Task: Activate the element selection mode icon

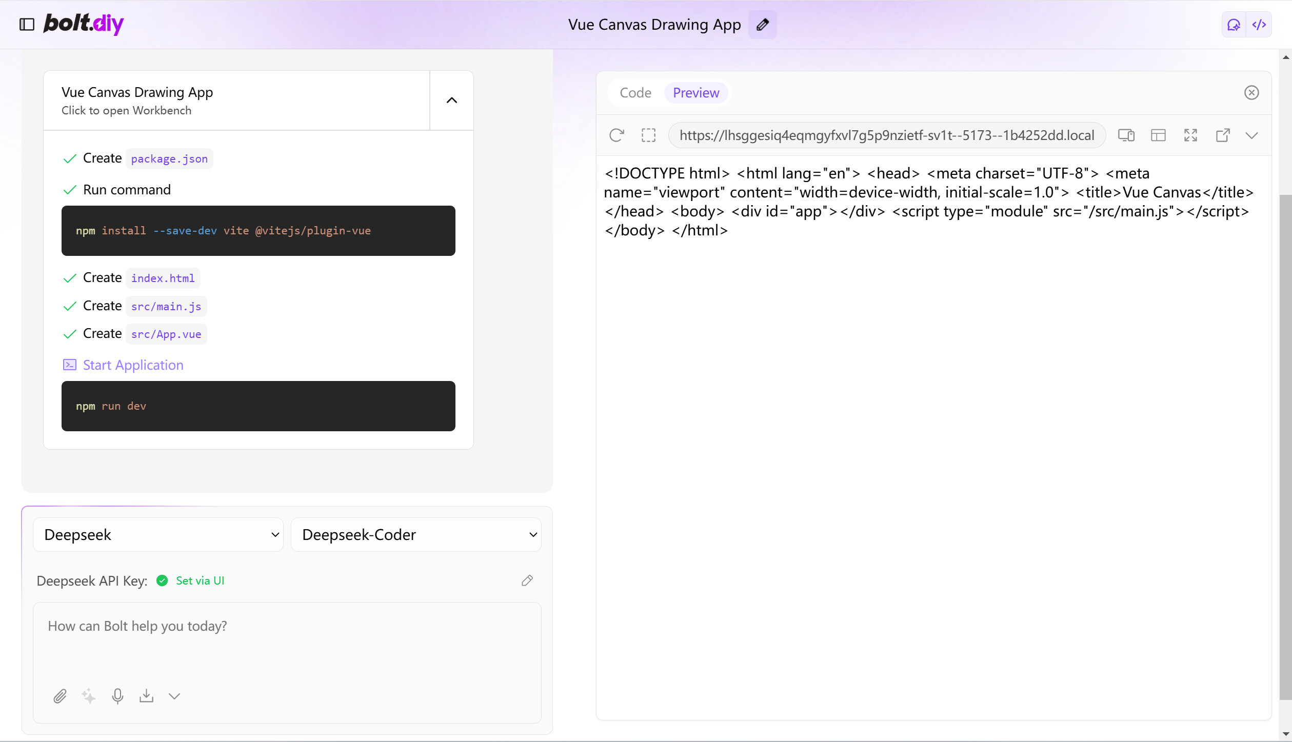Action: point(648,135)
